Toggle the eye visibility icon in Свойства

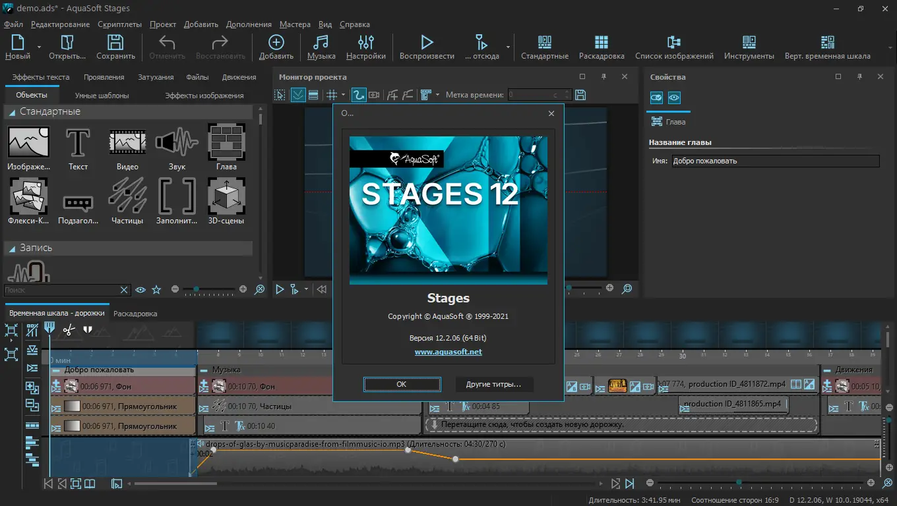point(673,98)
